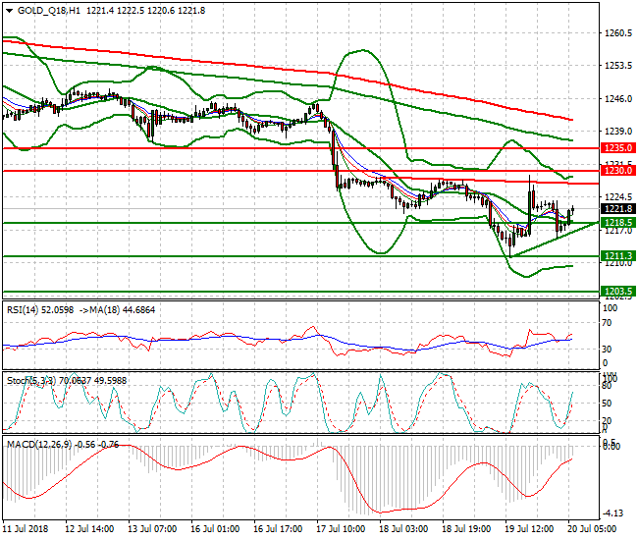Select the 1203.5 green support level label
This screenshot has width=638, height=540.
618,292
